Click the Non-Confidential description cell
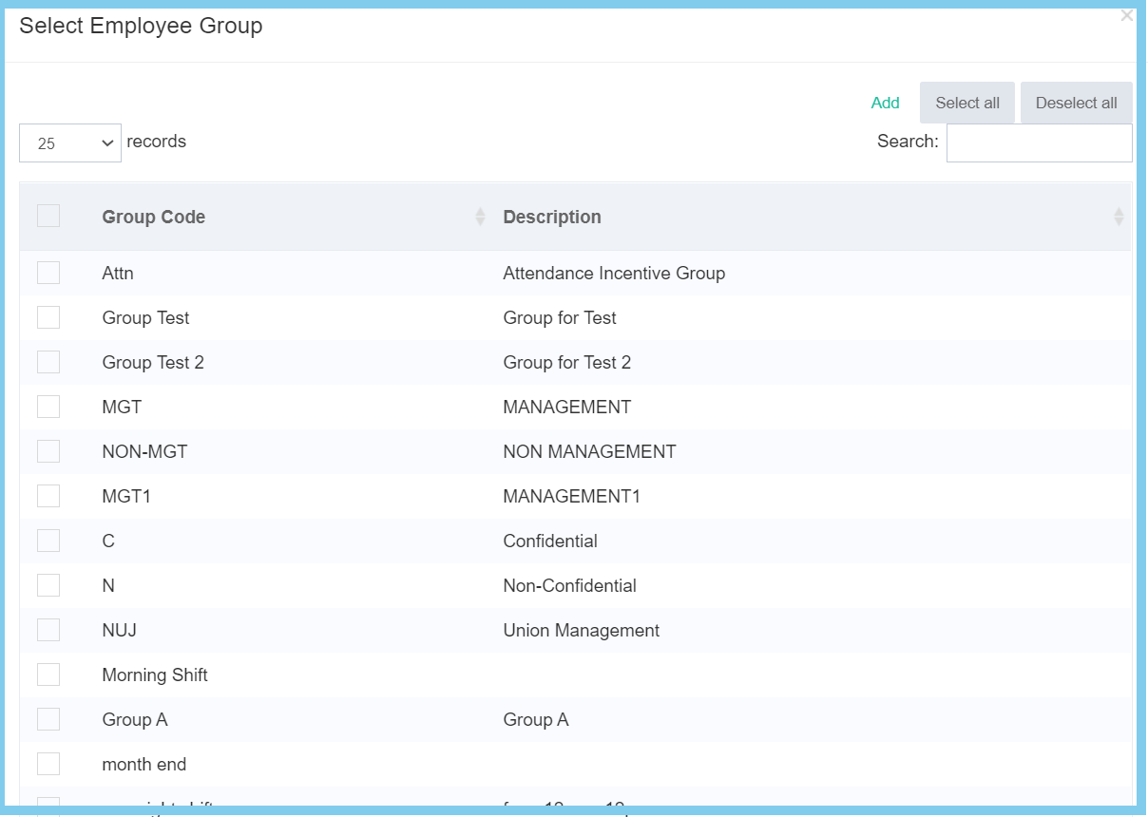The width and height of the screenshot is (1148, 817). [x=569, y=585]
